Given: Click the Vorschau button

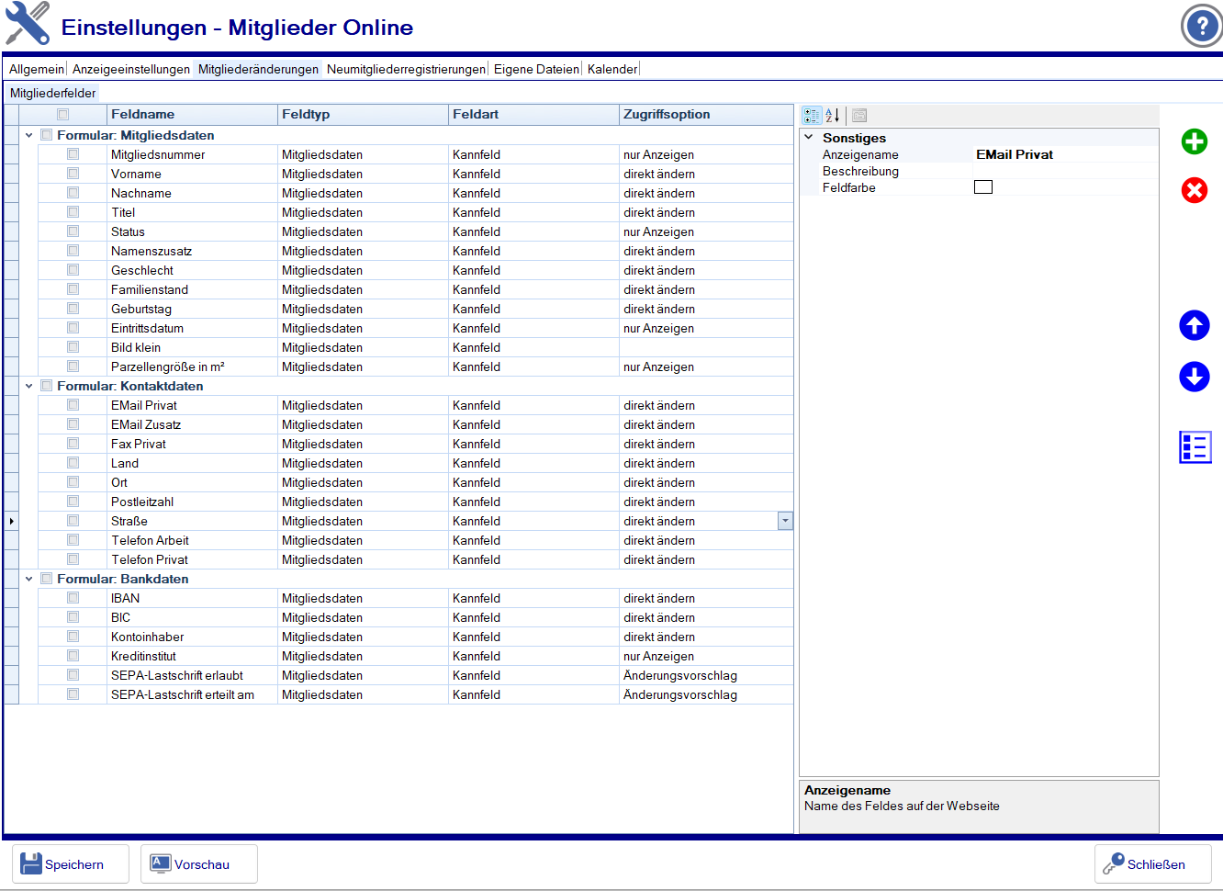Looking at the screenshot, I should coord(198,864).
